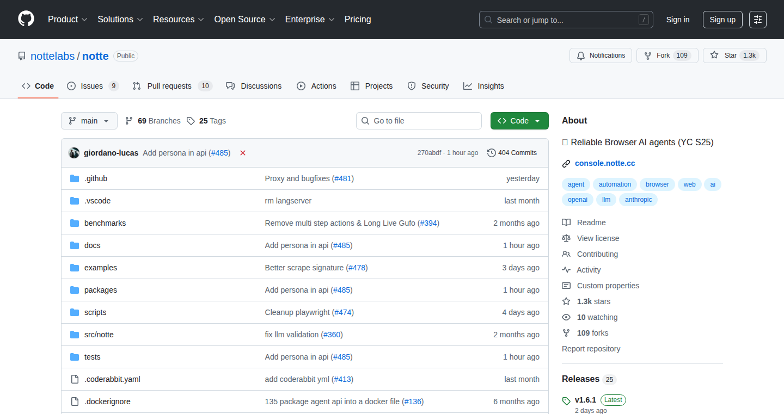
Task: Open the Security tab
Action: pos(428,86)
